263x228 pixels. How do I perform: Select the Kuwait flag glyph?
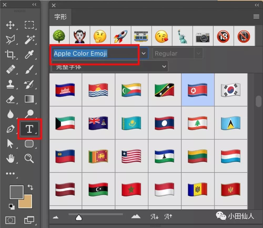point(65,123)
